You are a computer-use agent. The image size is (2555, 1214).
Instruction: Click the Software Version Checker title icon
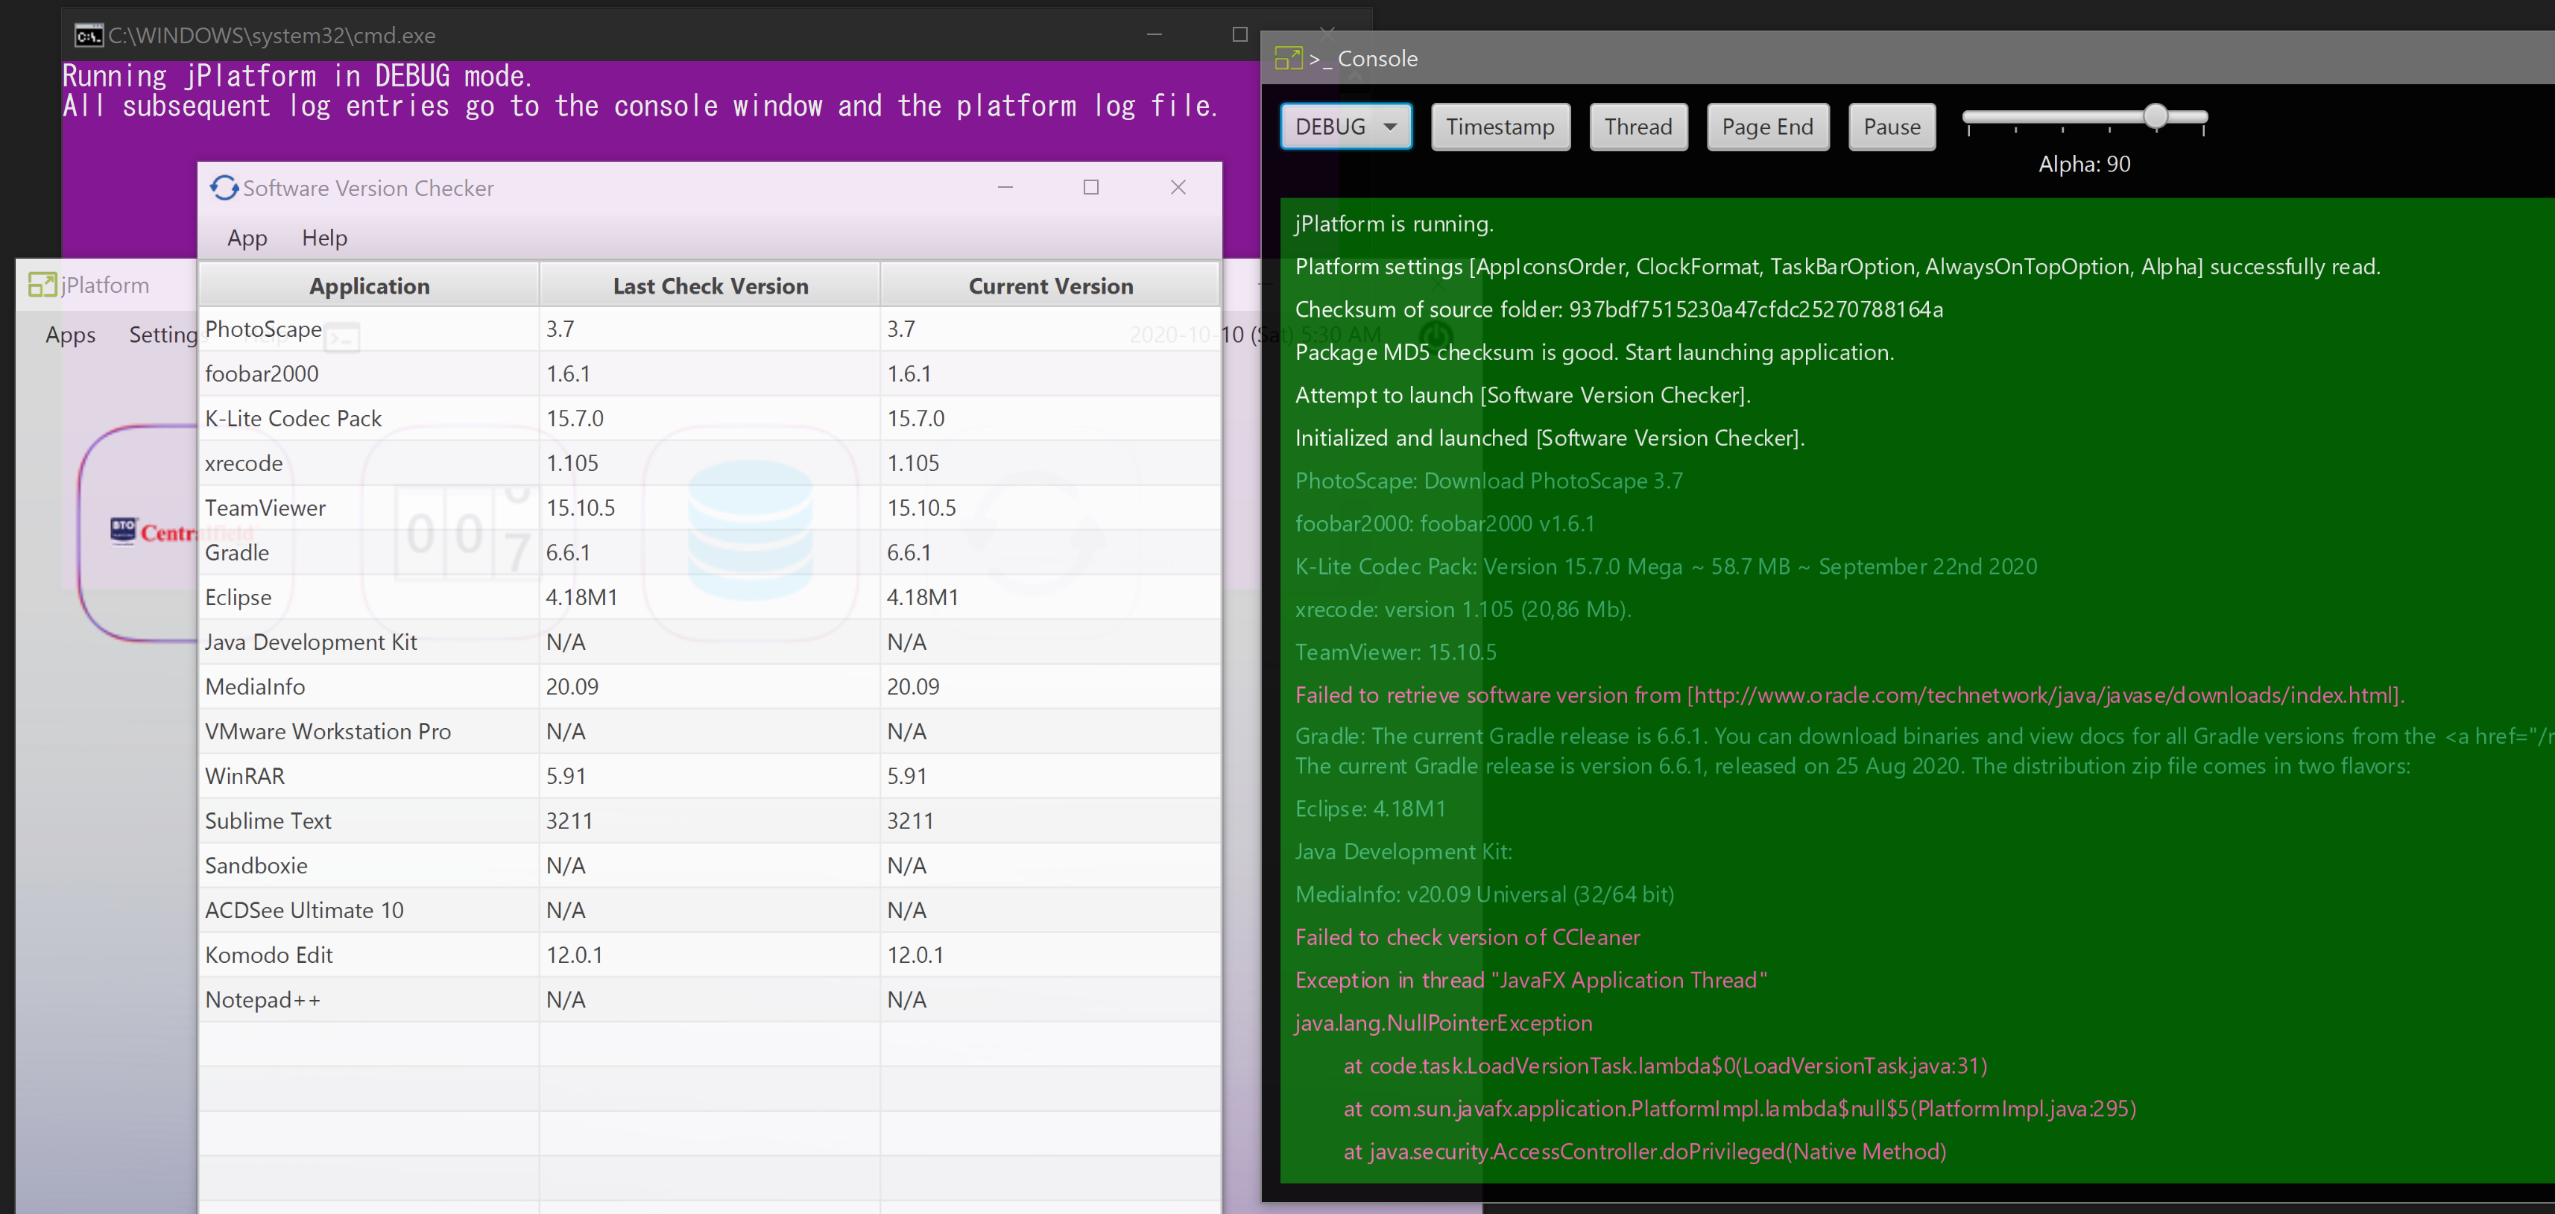coord(224,188)
